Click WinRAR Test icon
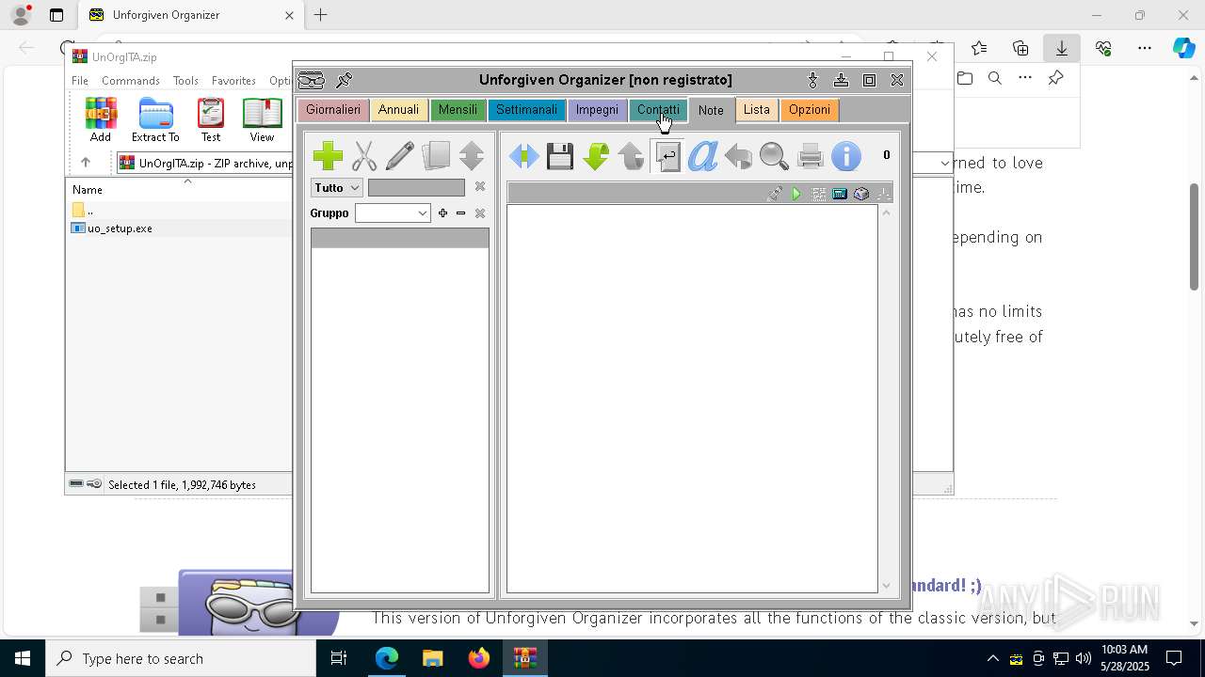Viewport: 1205px width, 677px height. click(211, 119)
